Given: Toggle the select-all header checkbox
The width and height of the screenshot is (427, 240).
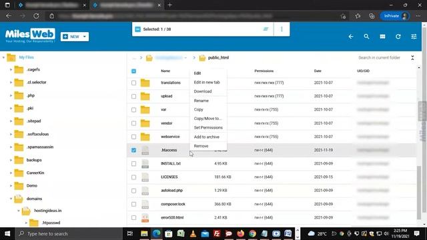Looking at the screenshot, I should (133, 71).
